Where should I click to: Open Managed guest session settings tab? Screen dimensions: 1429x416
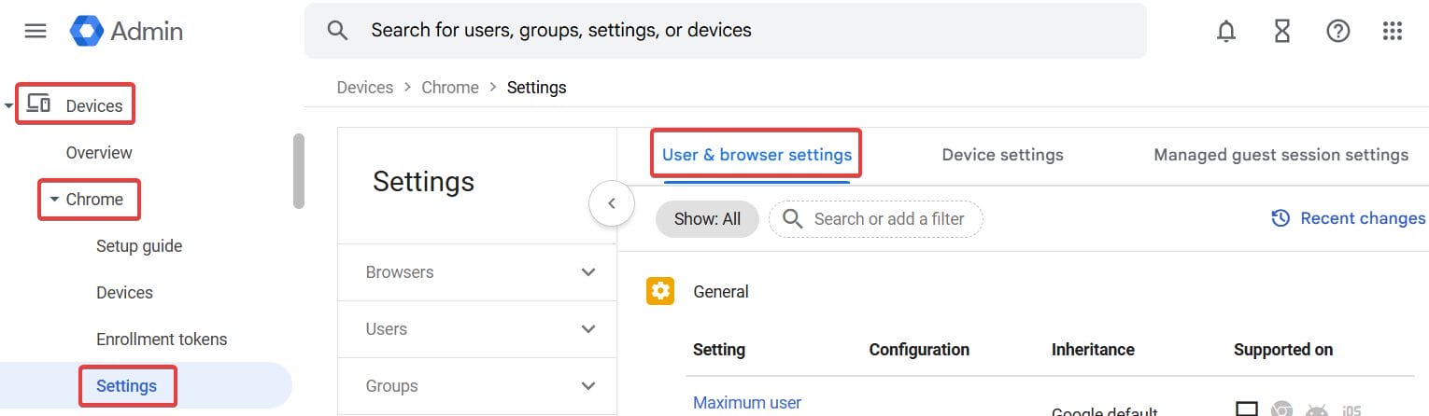tap(1280, 155)
